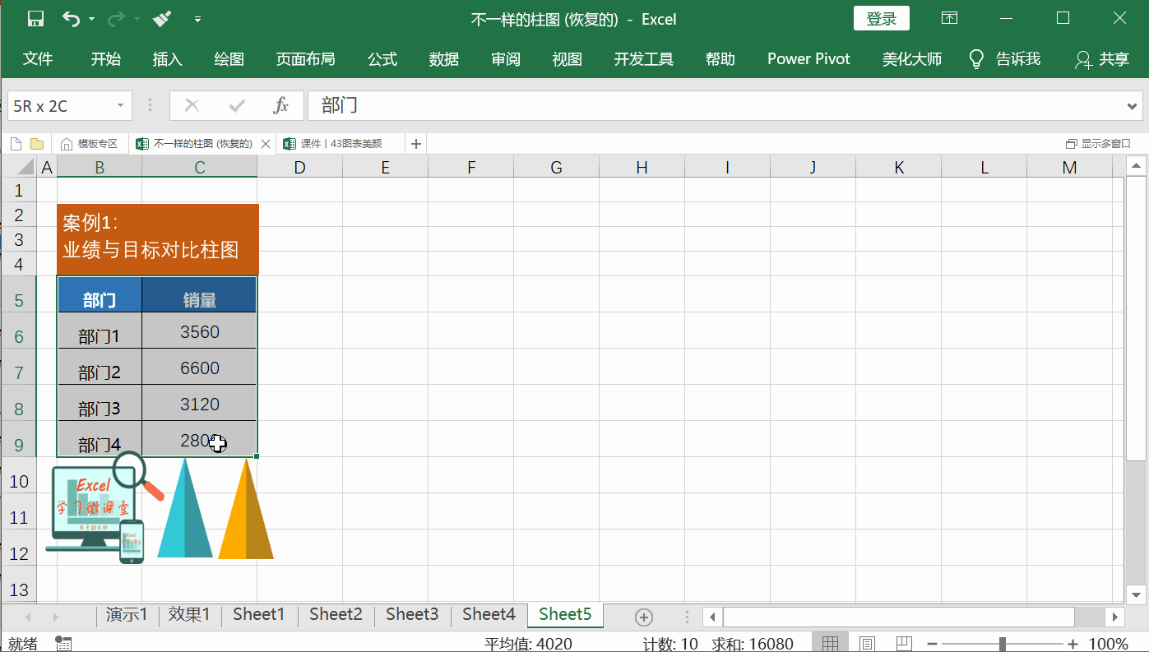Click the folder open icon in tab bar
Viewport: 1149px width, 652px height.
tap(36, 144)
